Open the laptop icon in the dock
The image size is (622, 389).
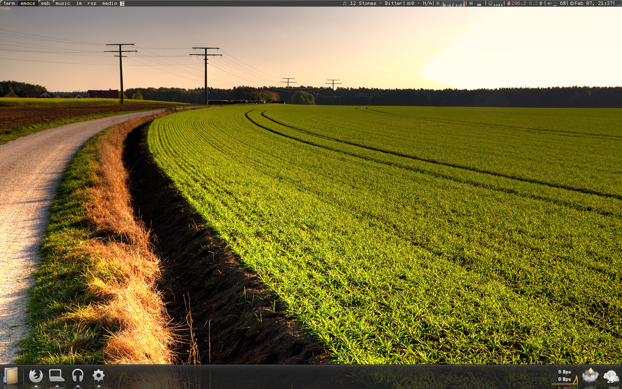(56, 375)
